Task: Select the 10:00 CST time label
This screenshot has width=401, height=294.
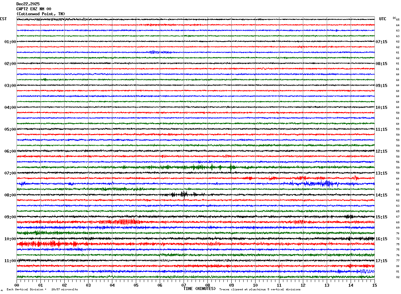Action: pos(10,239)
